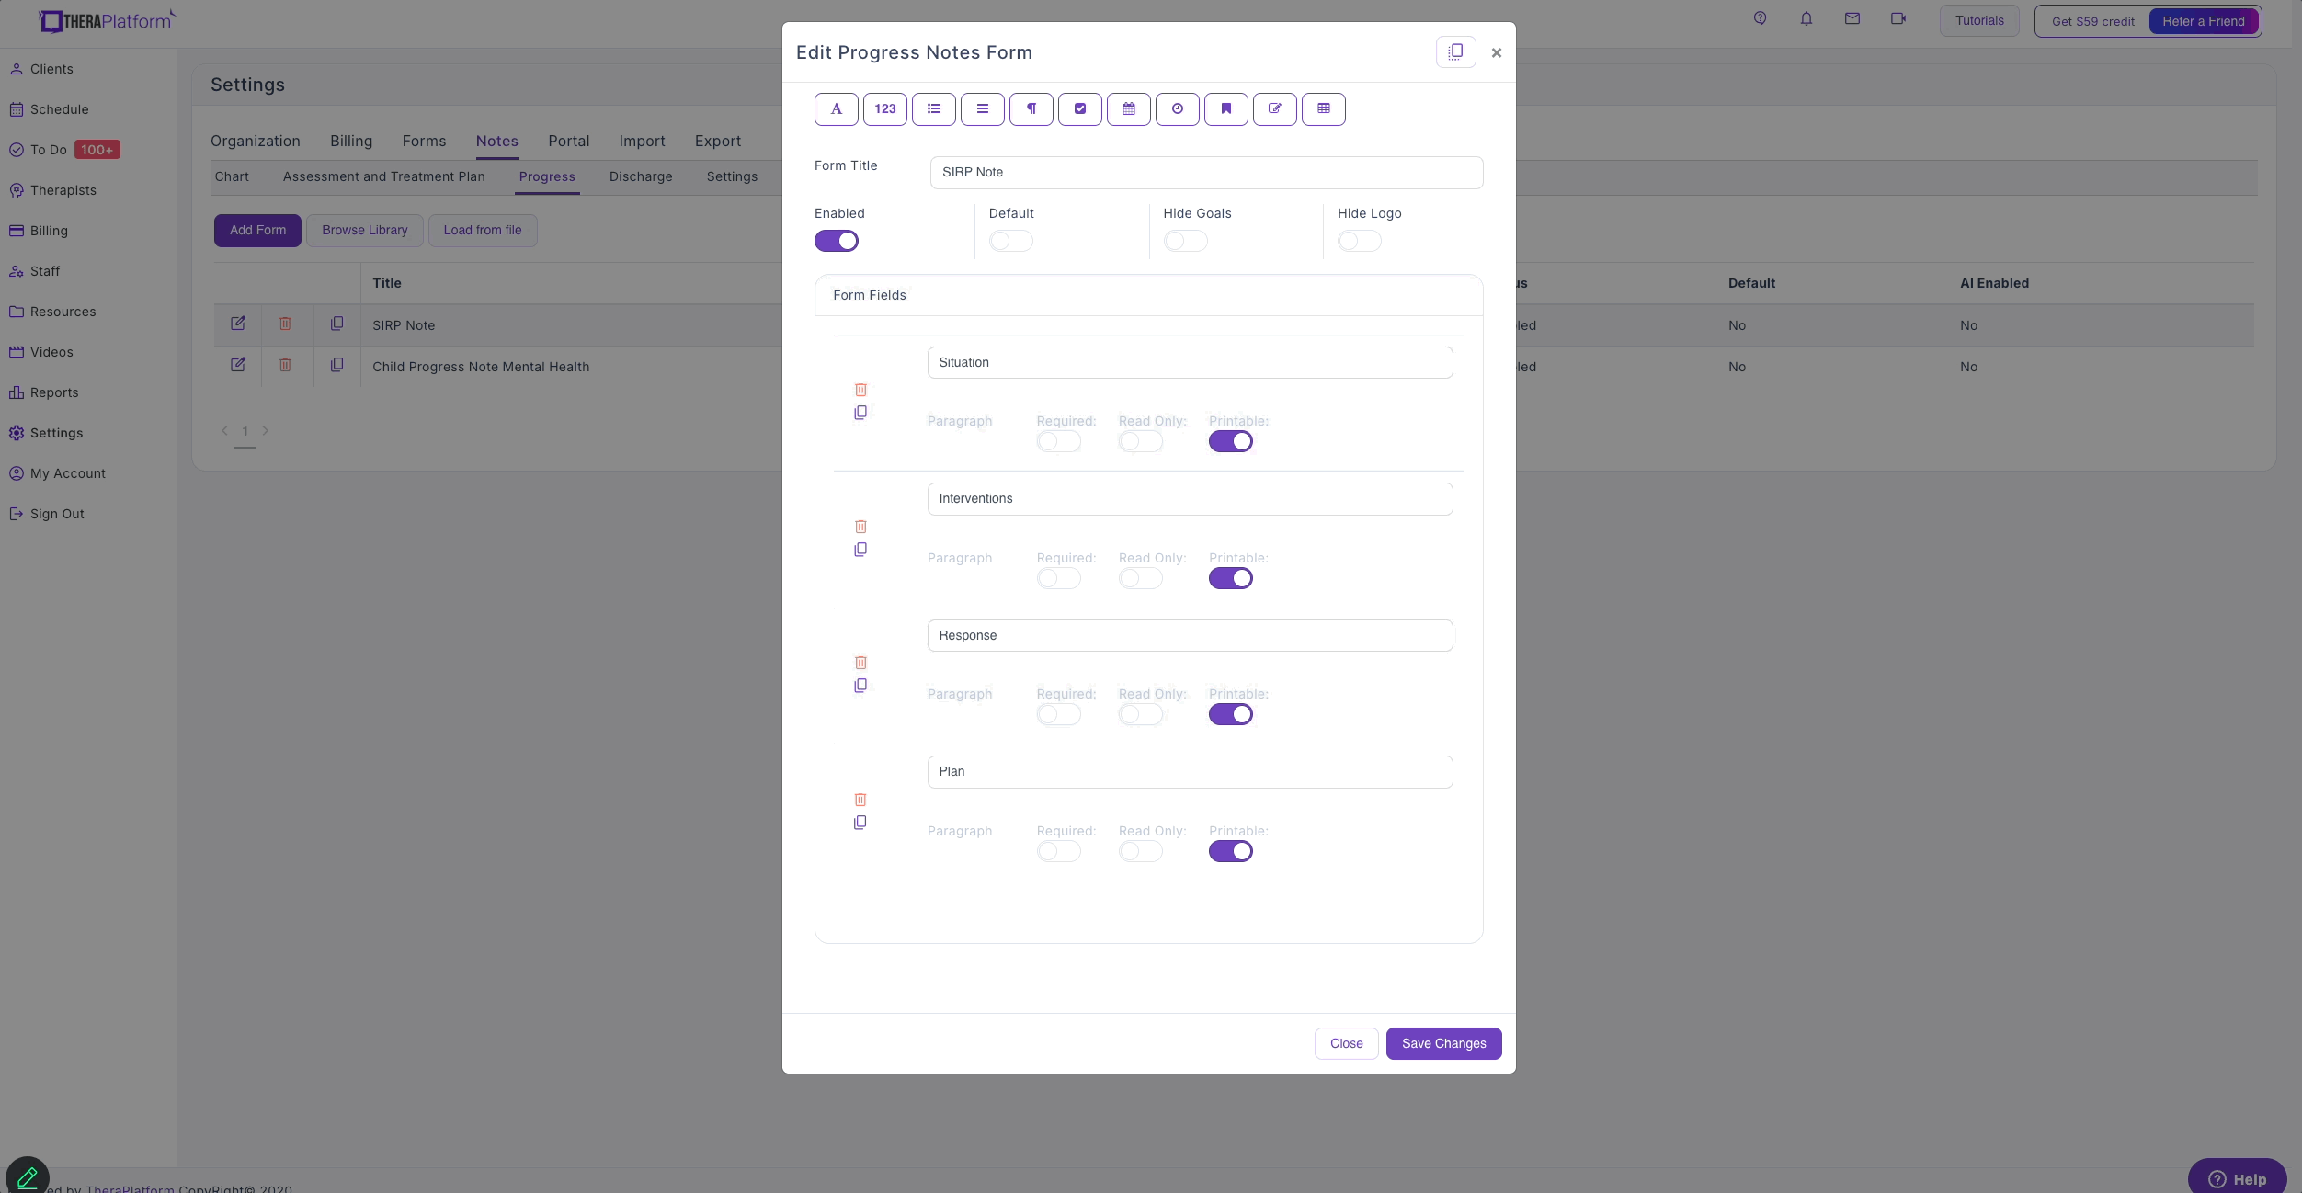Image resolution: width=2302 pixels, height=1193 pixels.
Task: Open the notifications bell
Action: (1806, 18)
